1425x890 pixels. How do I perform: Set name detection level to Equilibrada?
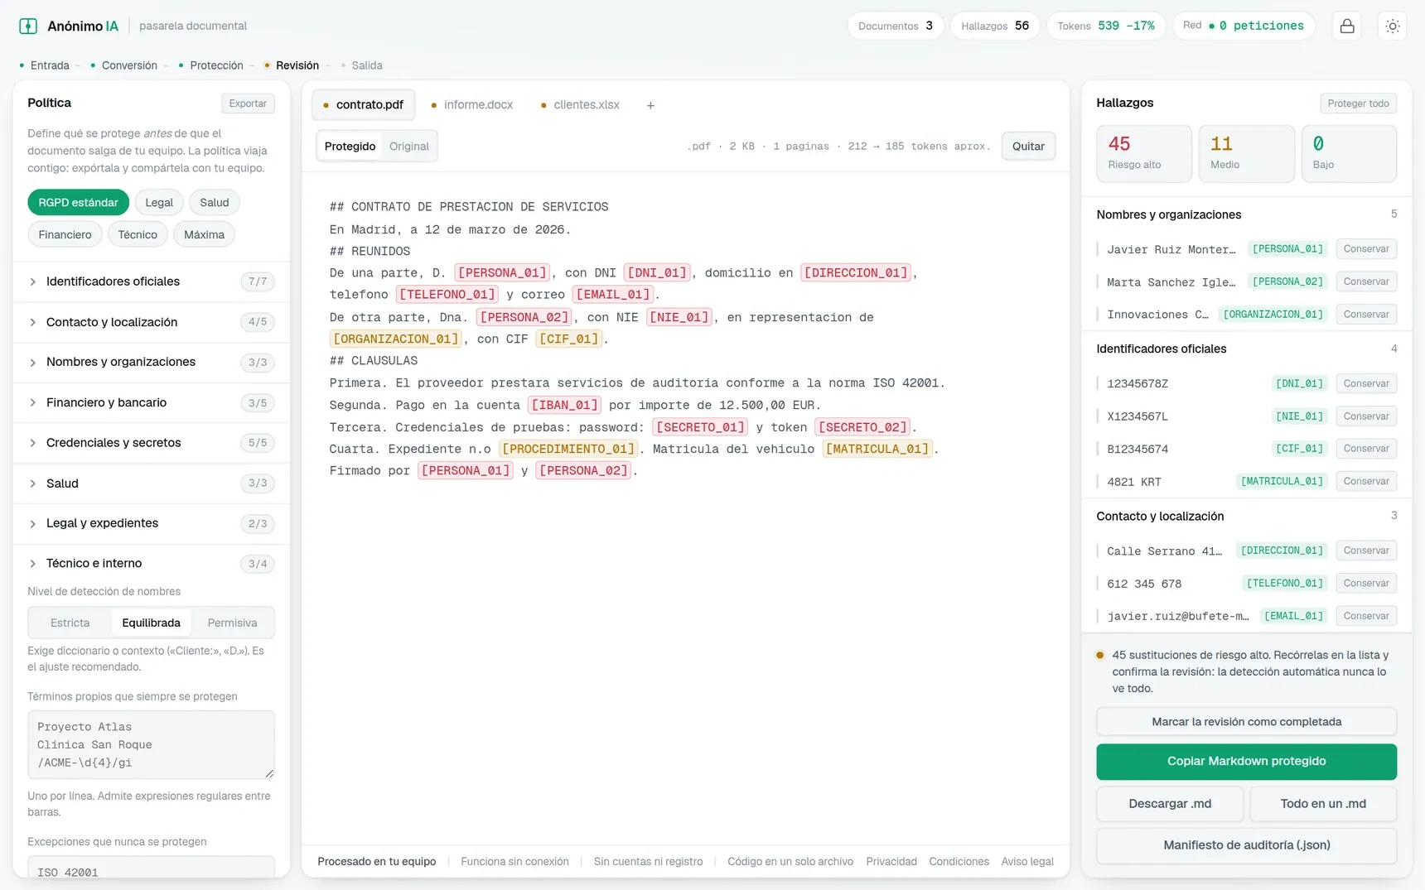(151, 623)
